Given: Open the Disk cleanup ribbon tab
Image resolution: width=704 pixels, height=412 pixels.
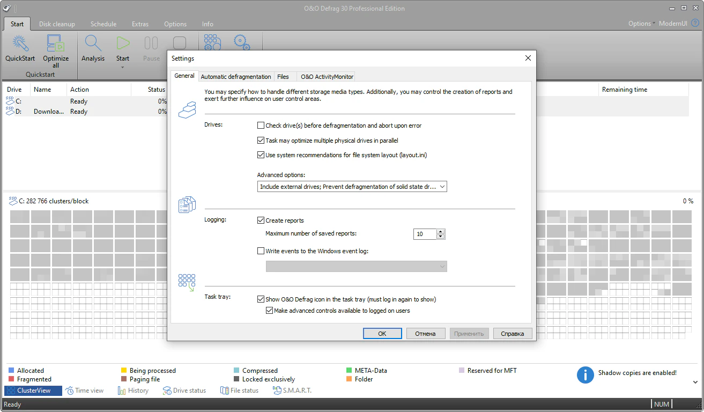Looking at the screenshot, I should [x=57, y=24].
